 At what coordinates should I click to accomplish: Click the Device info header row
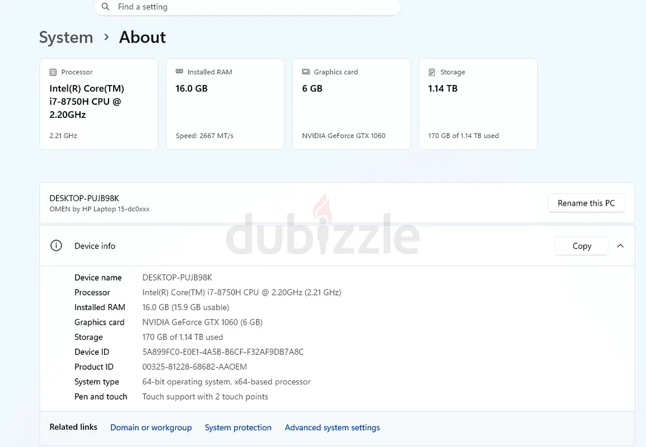click(x=337, y=245)
